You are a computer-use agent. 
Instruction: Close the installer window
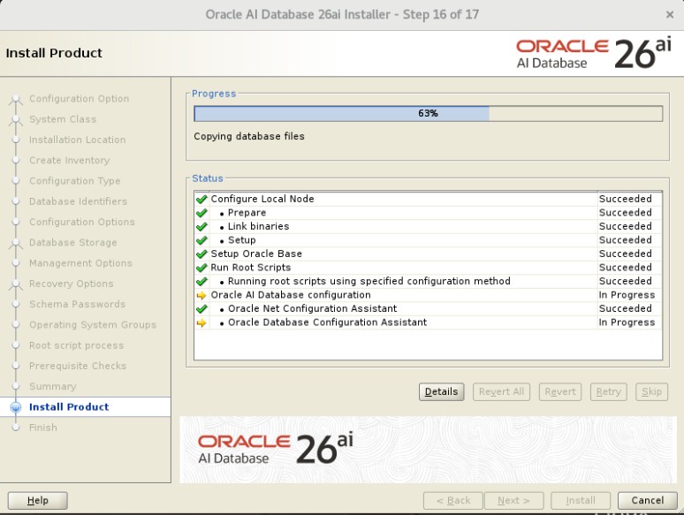click(670, 15)
